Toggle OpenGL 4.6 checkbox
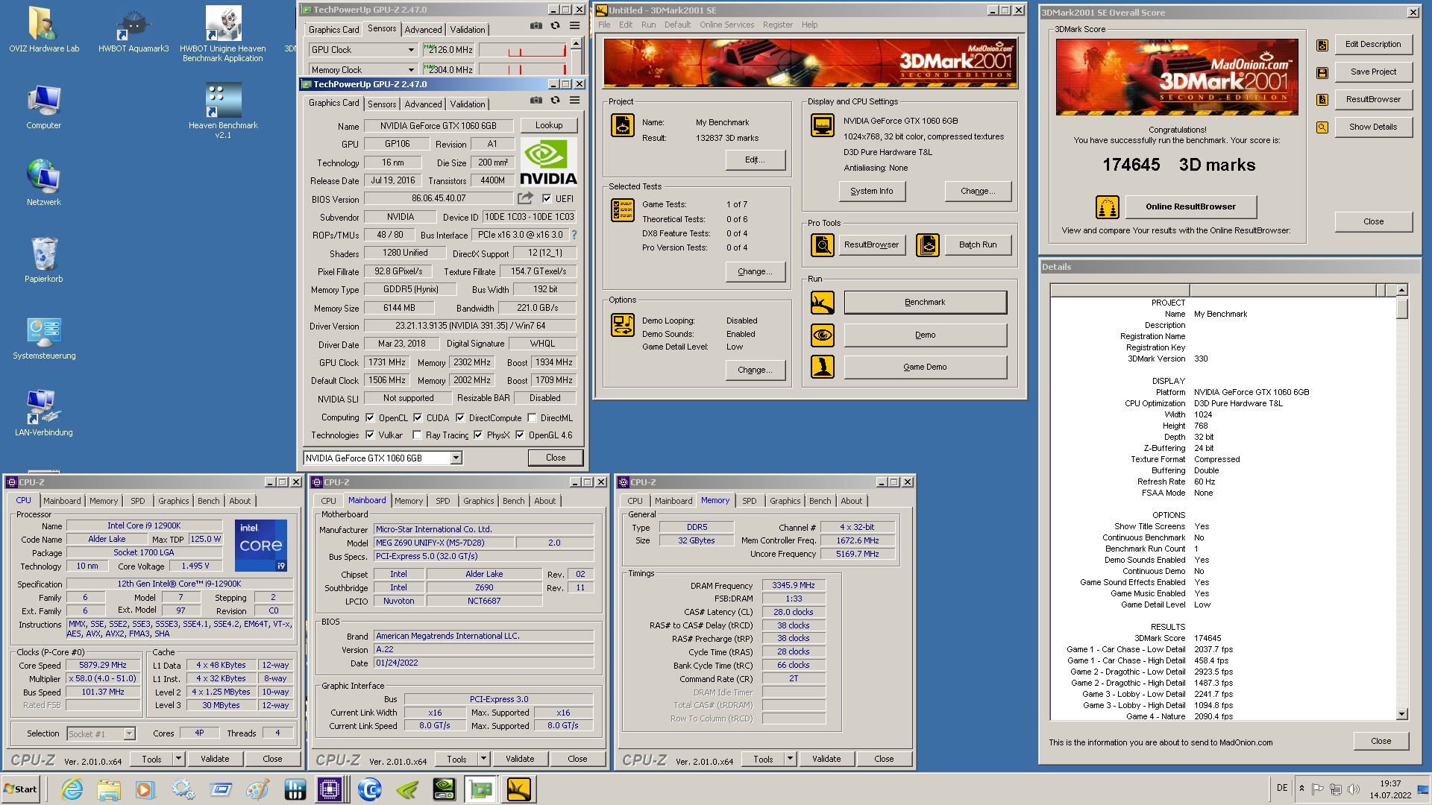Image resolution: width=1432 pixels, height=805 pixels. coord(520,435)
